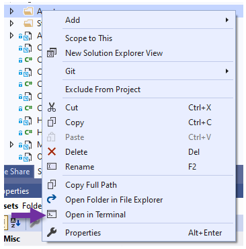Choose Scope to This
This screenshot has width=246, height=249.
(89, 38)
